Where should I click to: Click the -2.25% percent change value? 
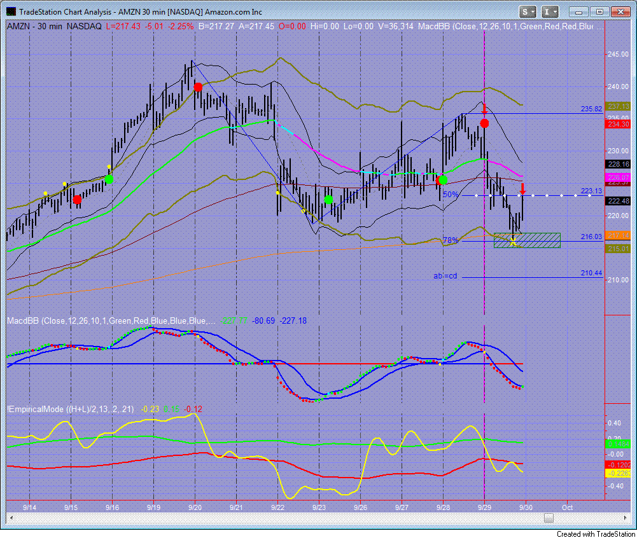181,27
